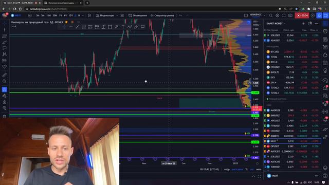The height and width of the screenshot is (185, 329).
Task: Select ETHUSDT row in watchlist
Action: (293, 67)
